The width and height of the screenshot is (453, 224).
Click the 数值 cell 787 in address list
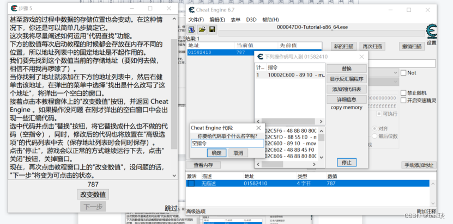coord(331,183)
